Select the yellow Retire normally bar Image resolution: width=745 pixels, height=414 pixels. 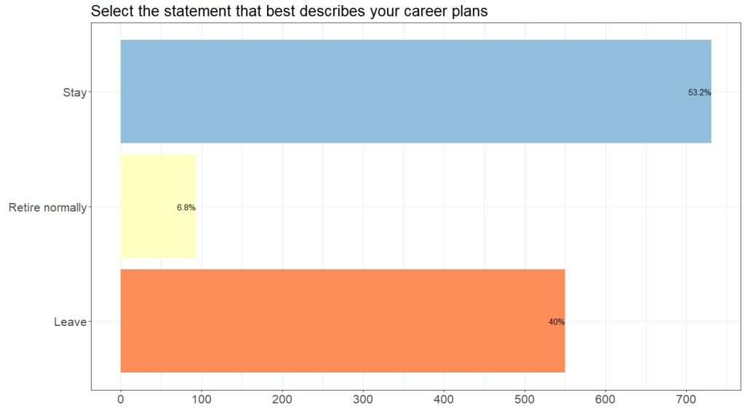click(158, 207)
